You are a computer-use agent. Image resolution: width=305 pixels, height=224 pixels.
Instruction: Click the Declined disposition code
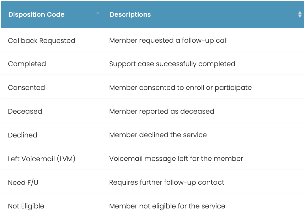pos(23,135)
